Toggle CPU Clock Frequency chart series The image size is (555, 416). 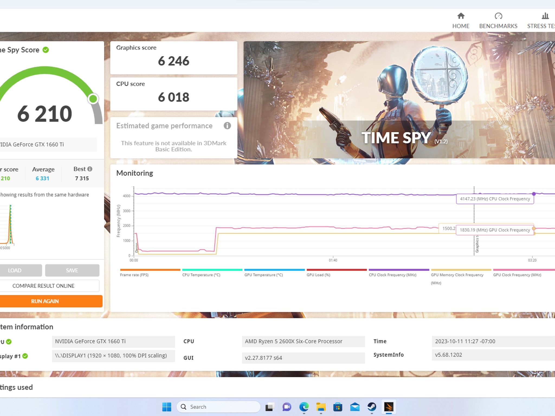(399, 272)
